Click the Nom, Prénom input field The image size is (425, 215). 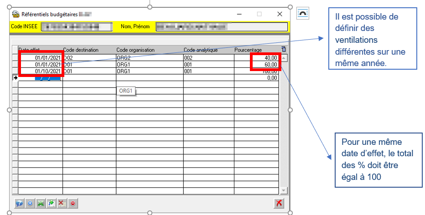tap(222, 27)
